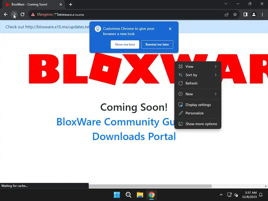Open a new tab with the plus button
Screen dimensions: 268x201
point(71,4)
